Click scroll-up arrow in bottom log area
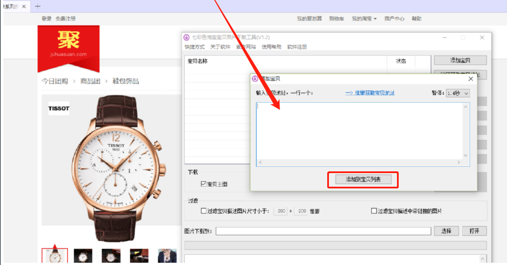Screen dimensions: 507x265 click(483, 259)
